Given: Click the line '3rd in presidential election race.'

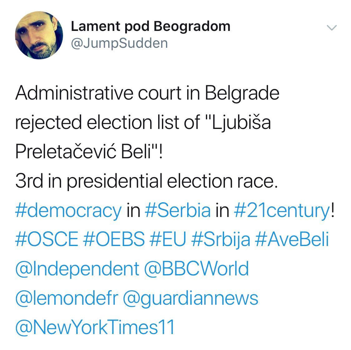Looking at the screenshot, I should 146,181.
